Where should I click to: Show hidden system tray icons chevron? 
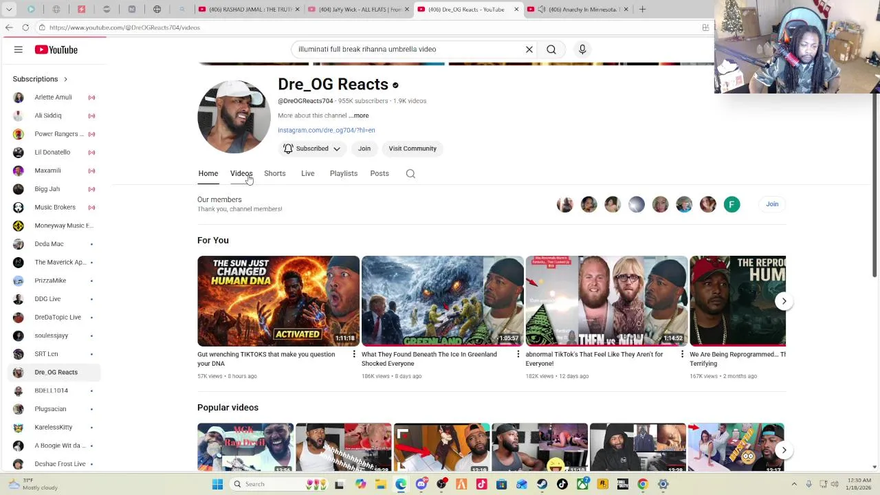[794, 484]
